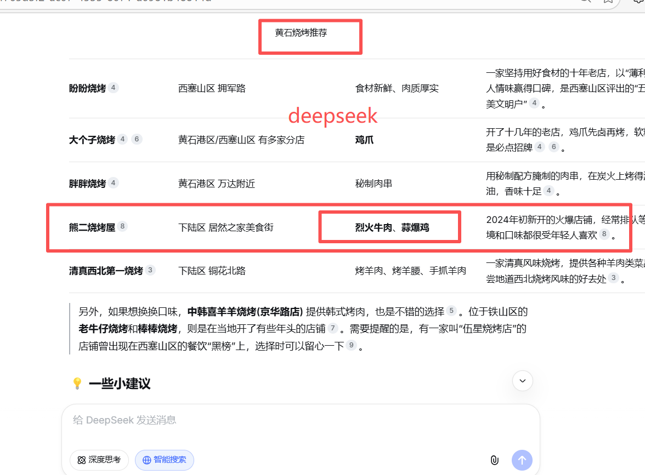
Task: Click the blue send arrow button
Action: click(522, 460)
